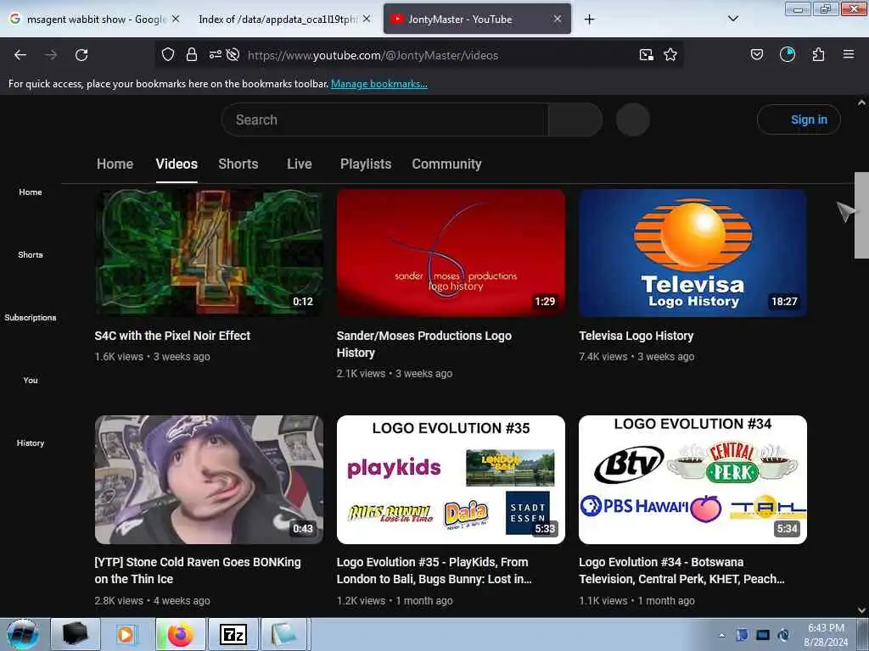This screenshot has height=651, width=869.
Task: Open the channel Home tab
Action: coord(115,164)
